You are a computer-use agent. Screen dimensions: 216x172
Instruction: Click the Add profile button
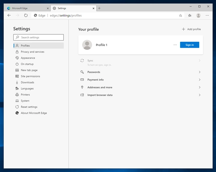[x=191, y=29]
